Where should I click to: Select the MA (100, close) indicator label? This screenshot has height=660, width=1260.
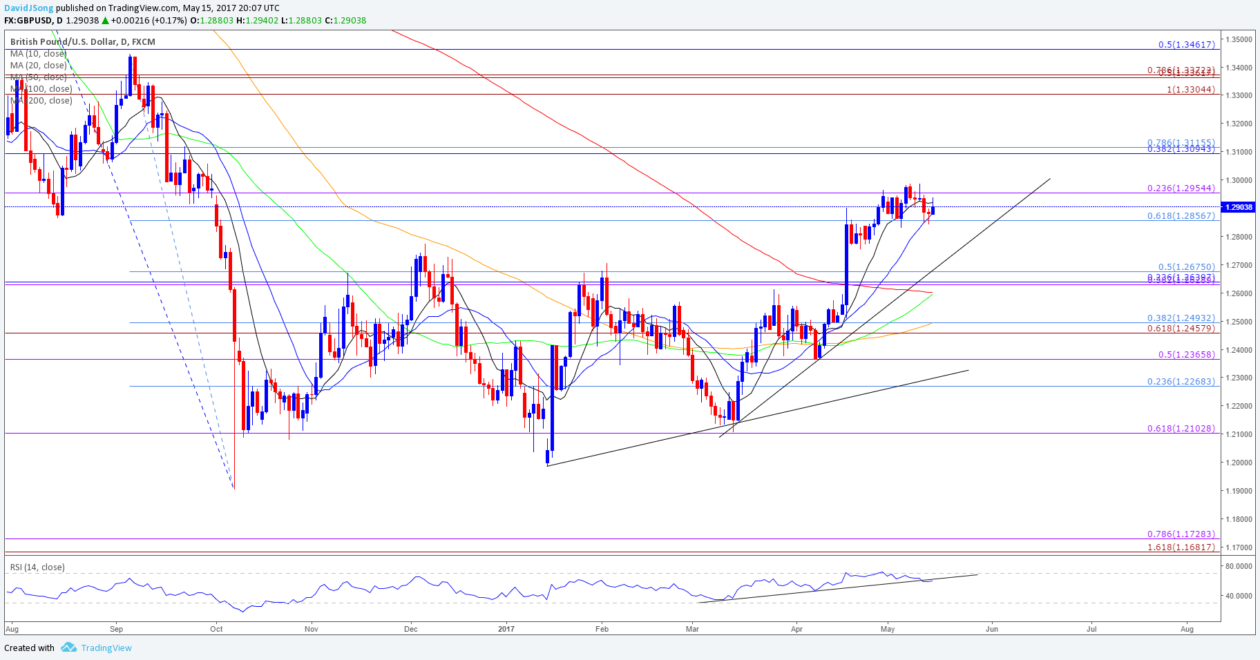pyautogui.click(x=41, y=88)
